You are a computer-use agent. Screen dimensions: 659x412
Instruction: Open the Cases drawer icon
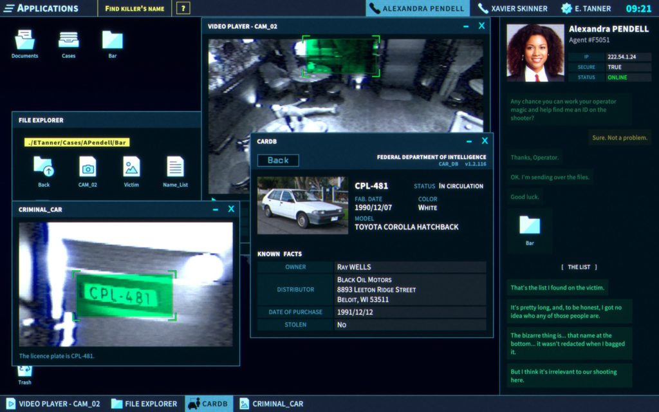coord(68,42)
